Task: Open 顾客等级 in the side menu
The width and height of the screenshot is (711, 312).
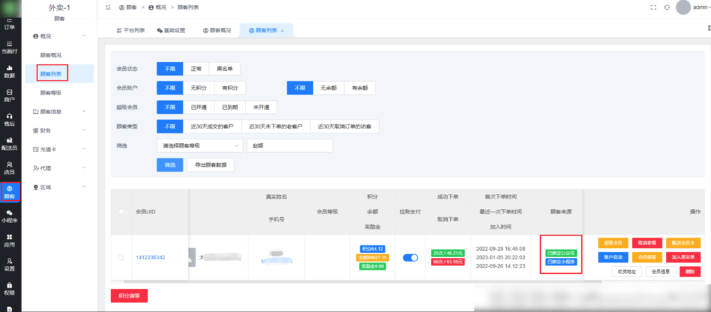Action: point(51,92)
